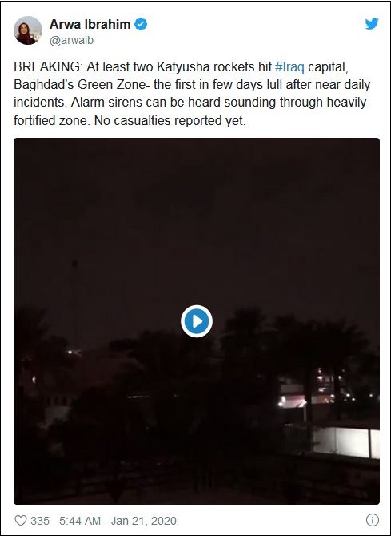Play the embedded video
The height and width of the screenshot is (536, 391).
pyautogui.click(x=197, y=321)
